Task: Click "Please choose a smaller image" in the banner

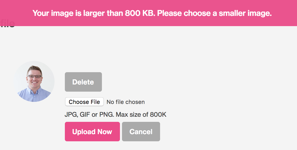Action: [x=214, y=13]
